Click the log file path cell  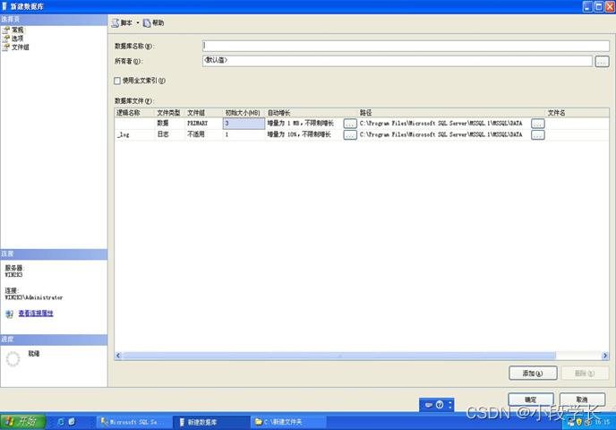pyautogui.click(x=444, y=134)
